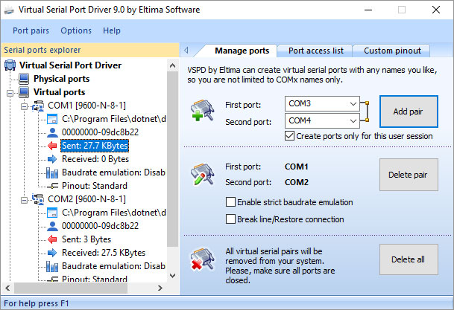
Task: Click the tree scroll down arrow
Action: (172, 276)
